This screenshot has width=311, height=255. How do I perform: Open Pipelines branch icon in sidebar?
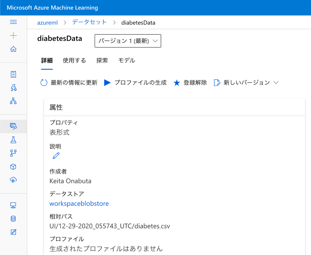tap(13, 153)
